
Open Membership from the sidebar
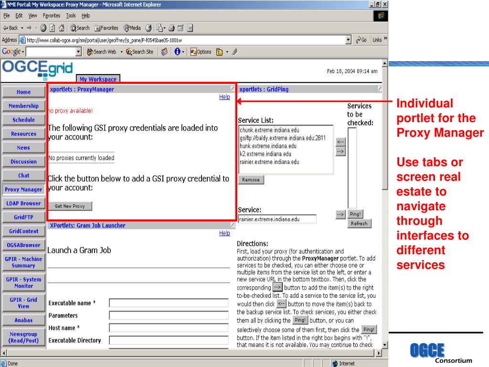23,106
